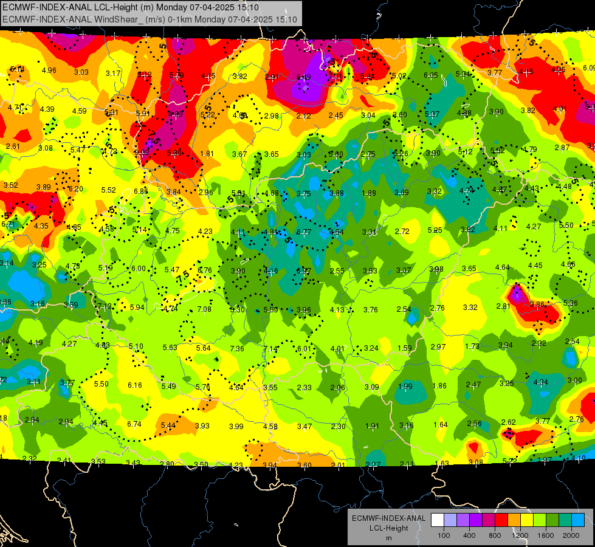Click the 2.61 wind shear value
This screenshot has width=595, height=547.
[x=13, y=146]
